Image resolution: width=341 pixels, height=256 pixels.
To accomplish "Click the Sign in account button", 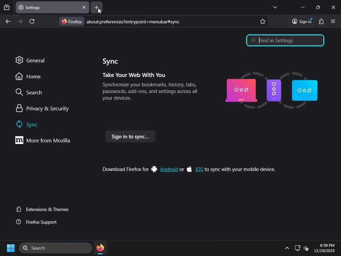I will (x=302, y=21).
